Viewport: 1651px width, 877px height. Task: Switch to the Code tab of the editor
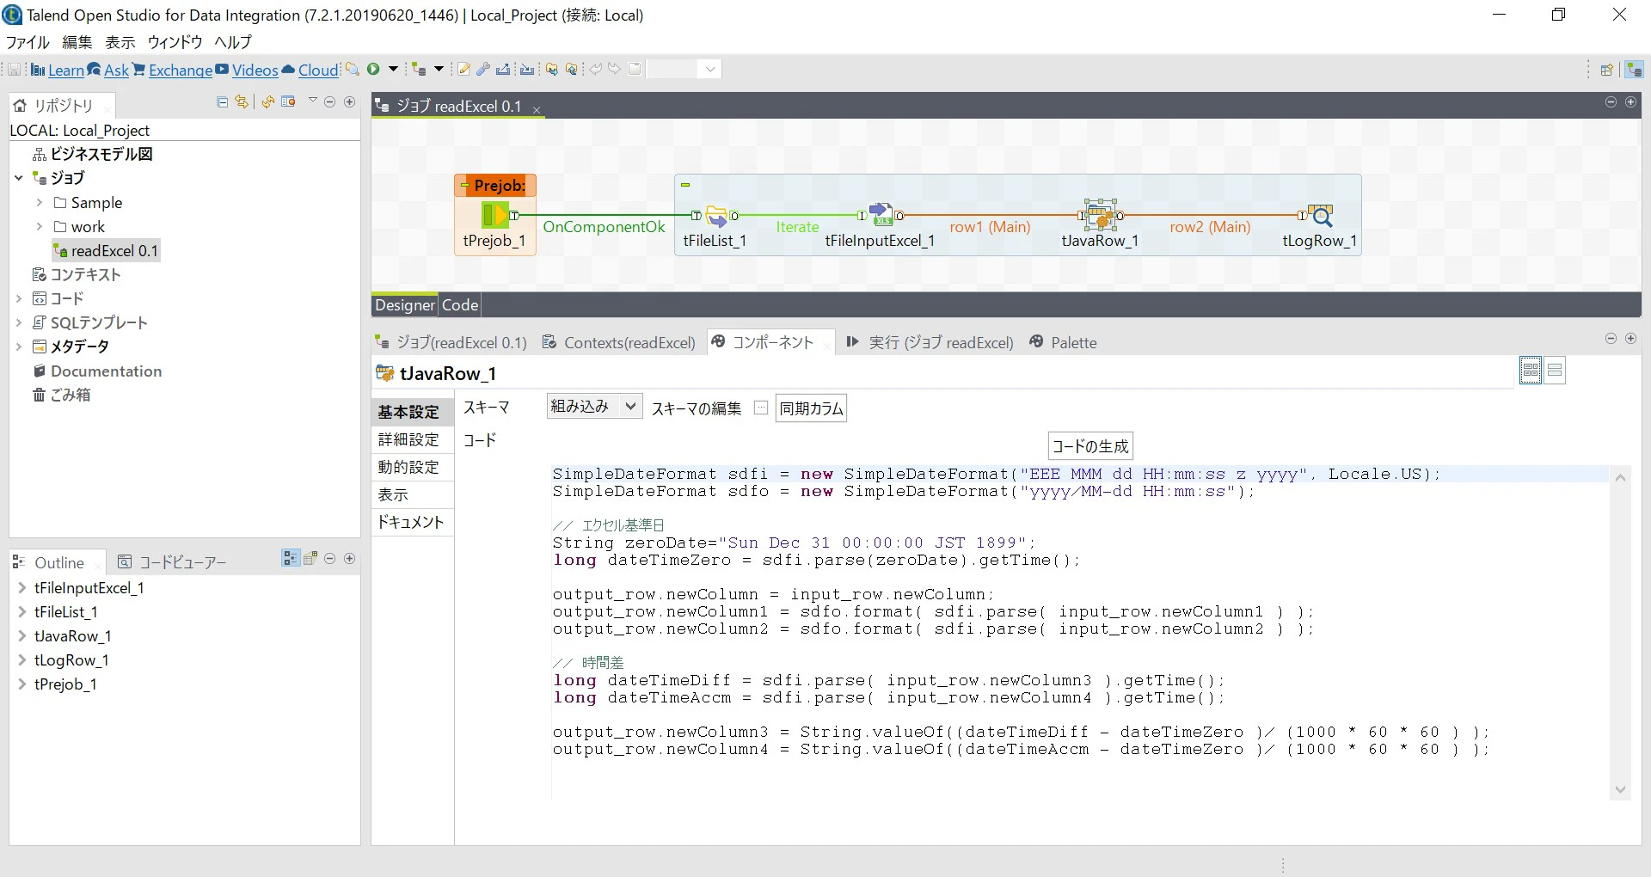pyautogui.click(x=460, y=304)
